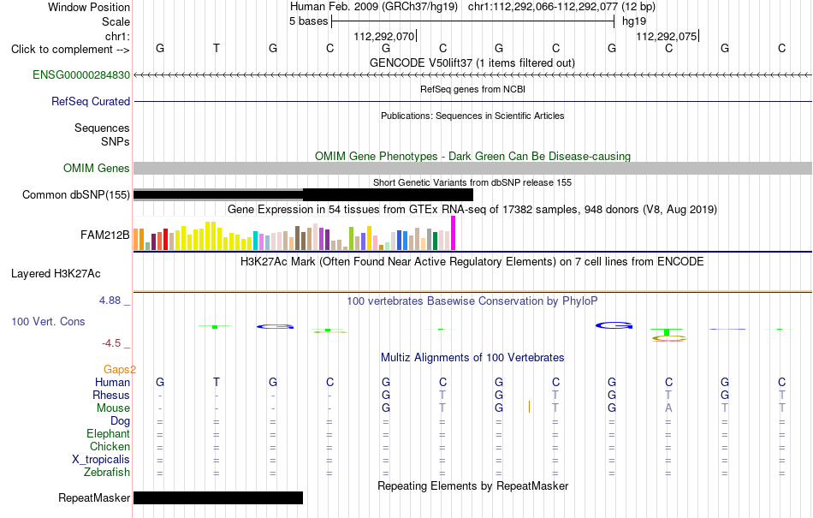The width and height of the screenshot is (813, 518).
Task: Click the Sequences subtrack label
Action: [102, 128]
